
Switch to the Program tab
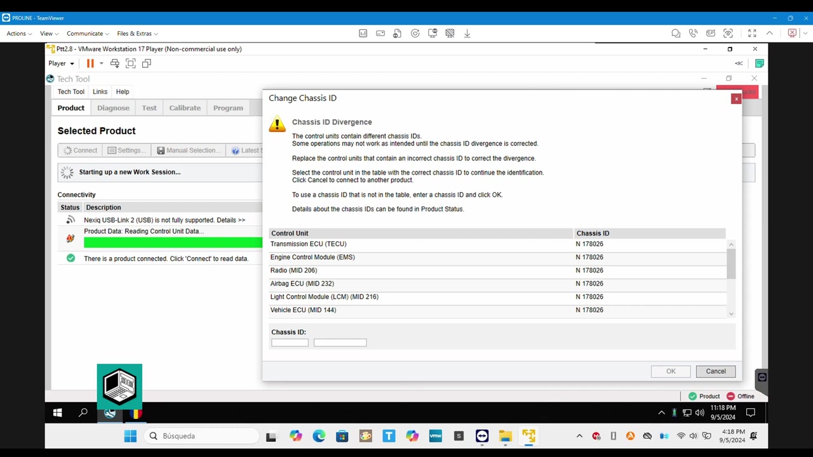click(228, 108)
